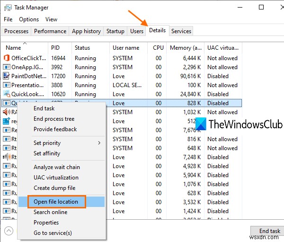Viewport: 284px width, 242px height.
Task: Click the OfficeClickT... process icon
Action: tap(7, 58)
